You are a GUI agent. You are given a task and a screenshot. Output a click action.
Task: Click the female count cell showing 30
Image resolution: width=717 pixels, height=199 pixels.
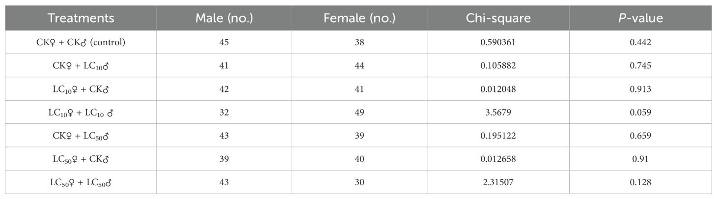point(359,182)
